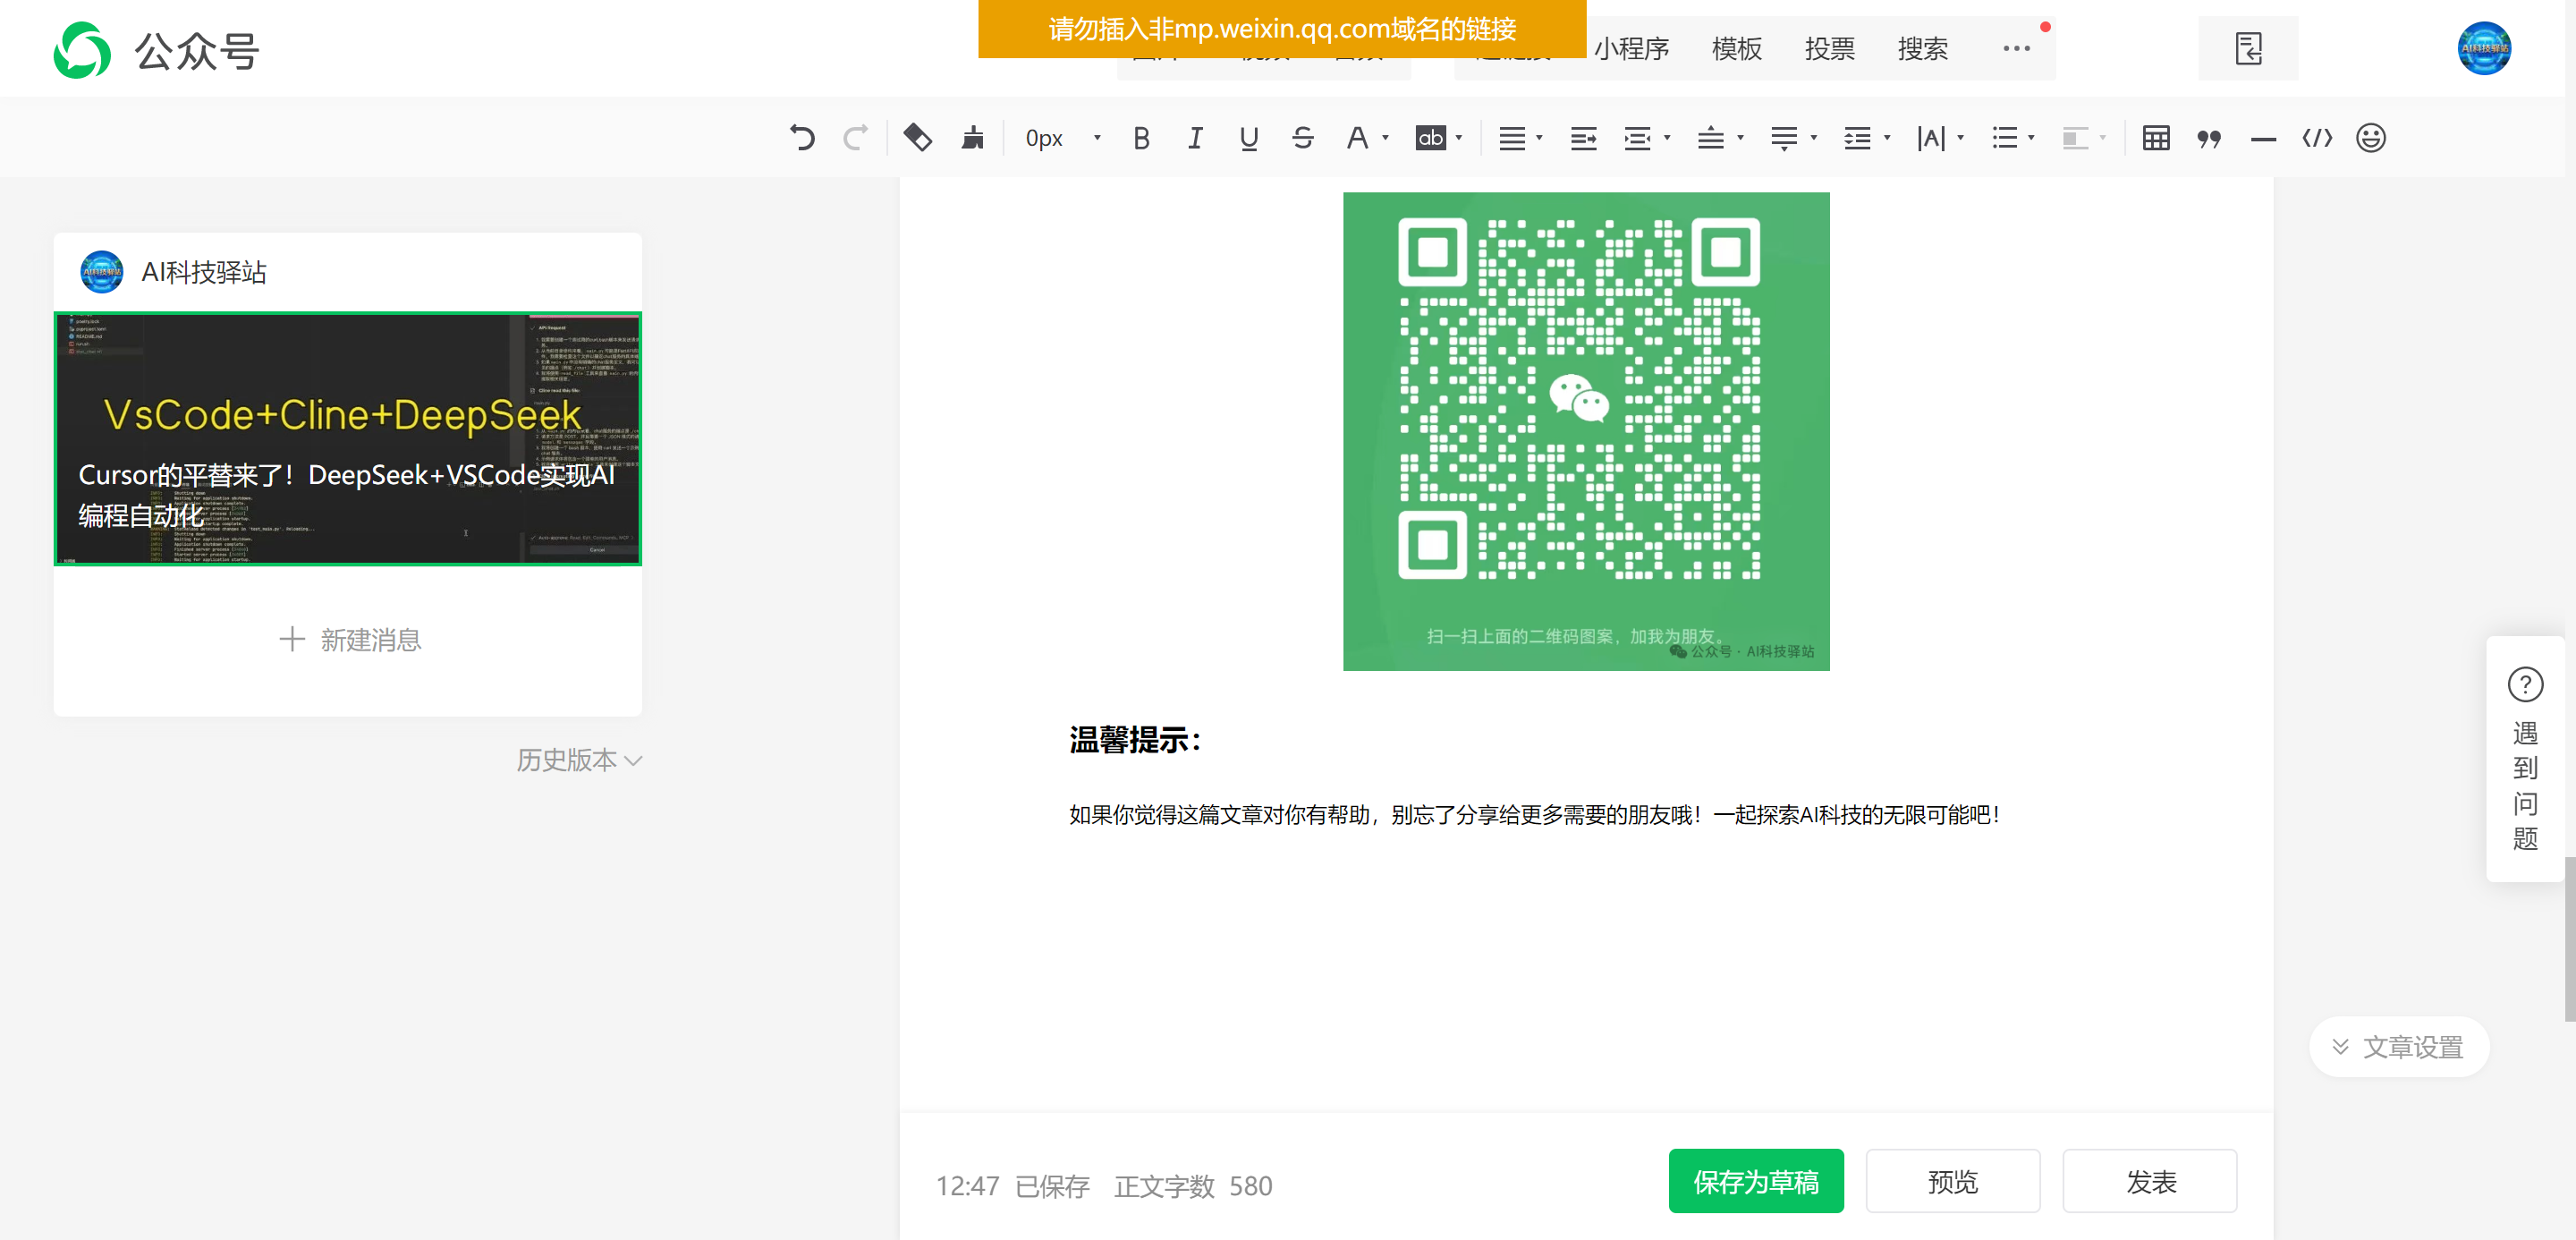The width and height of the screenshot is (2576, 1240).
Task: Expand the text highlight color dropdown arrow
Action: [1459, 138]
